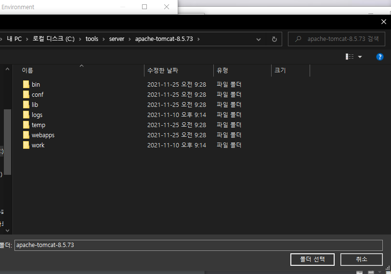Change the view layout icon
The image size is (391, 274).
(x=350, y=57)
